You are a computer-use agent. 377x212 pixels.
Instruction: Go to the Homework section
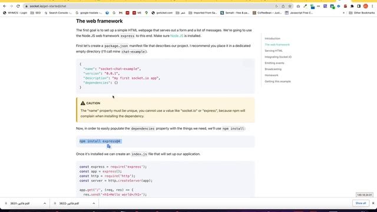click(272, 75)
